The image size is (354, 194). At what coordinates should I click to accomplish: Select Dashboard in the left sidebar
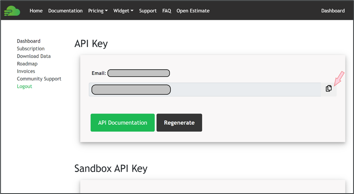click(28, 41)
